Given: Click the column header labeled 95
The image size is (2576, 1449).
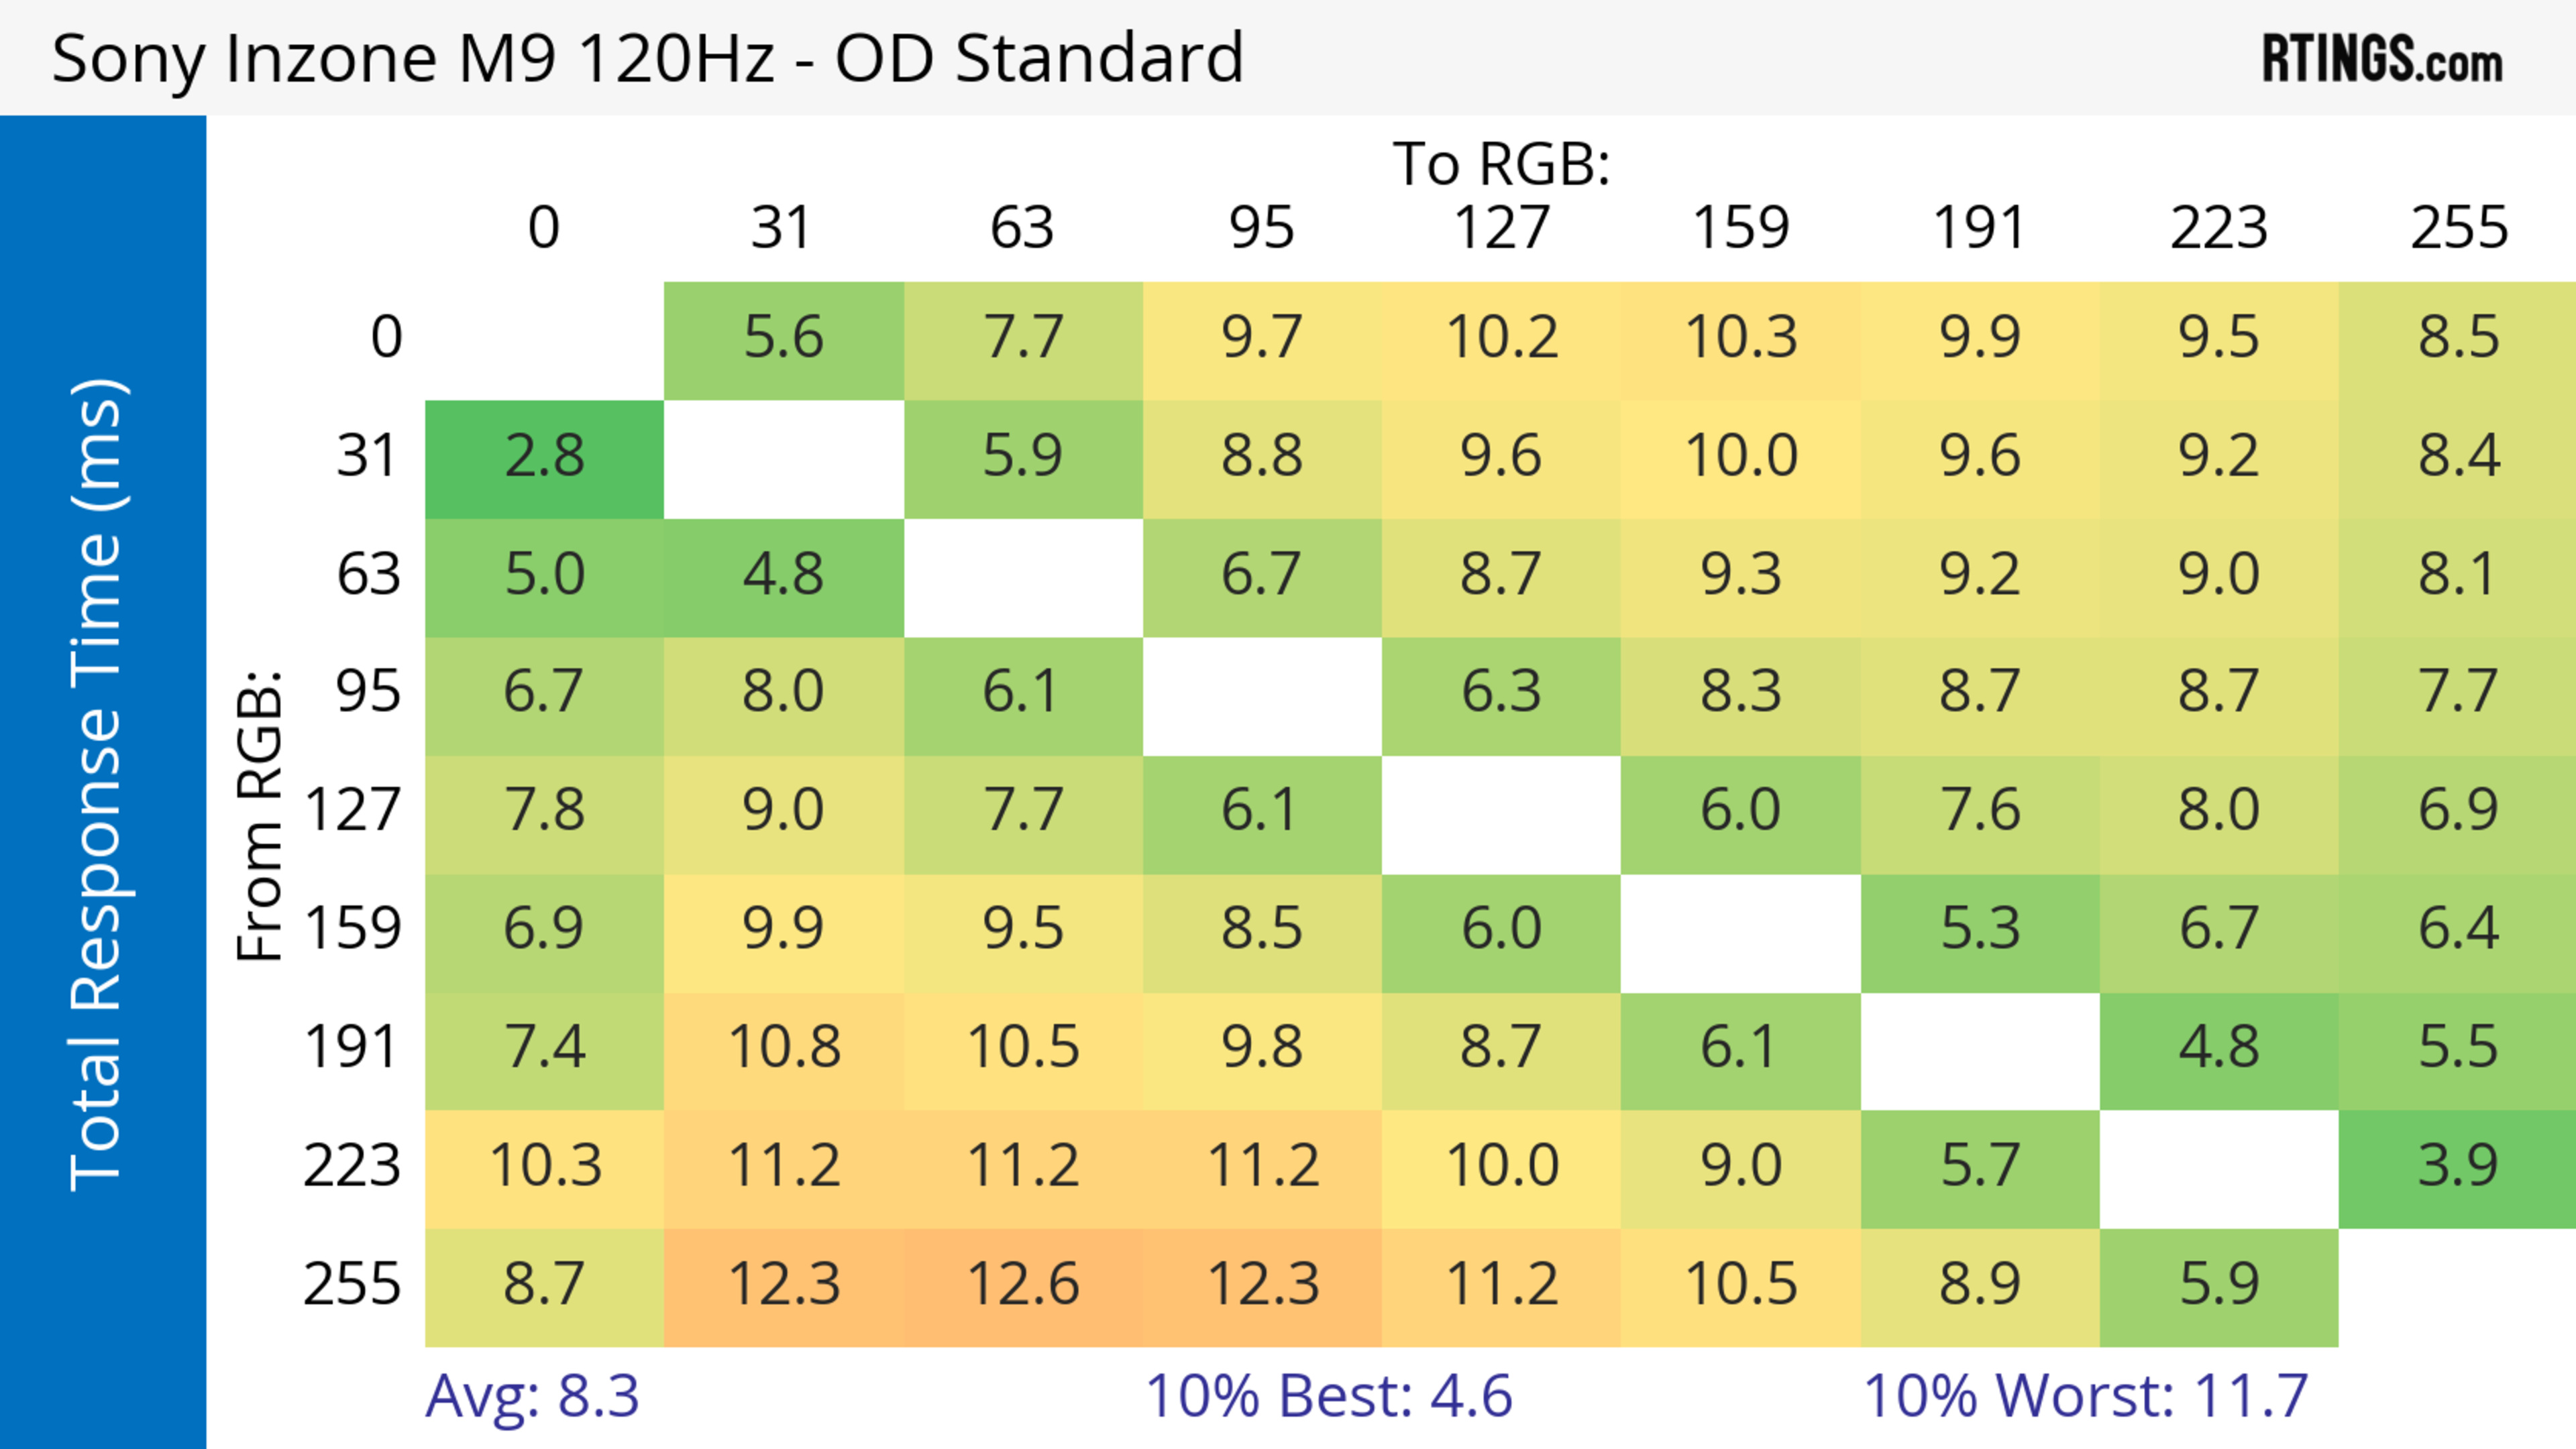Looking at the screenshot, I should (x=1261, y=228).
